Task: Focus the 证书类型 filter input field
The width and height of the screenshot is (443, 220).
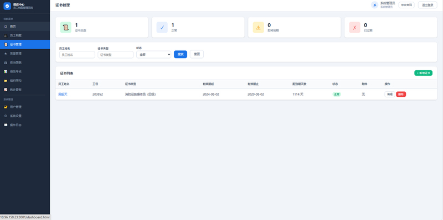Action: (116, 55)
